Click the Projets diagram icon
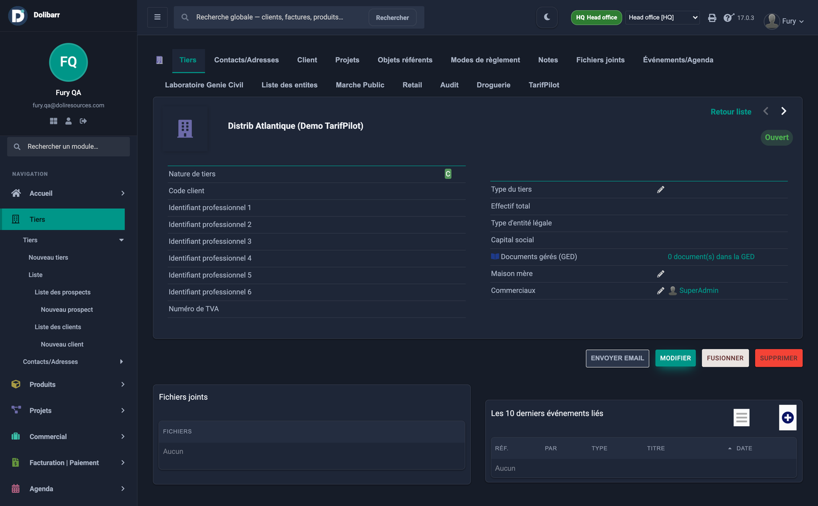818x506 pixels. (16, 410)
